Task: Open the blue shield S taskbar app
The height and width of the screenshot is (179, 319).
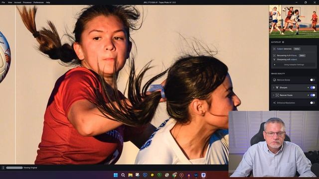Action: (145, 175)
